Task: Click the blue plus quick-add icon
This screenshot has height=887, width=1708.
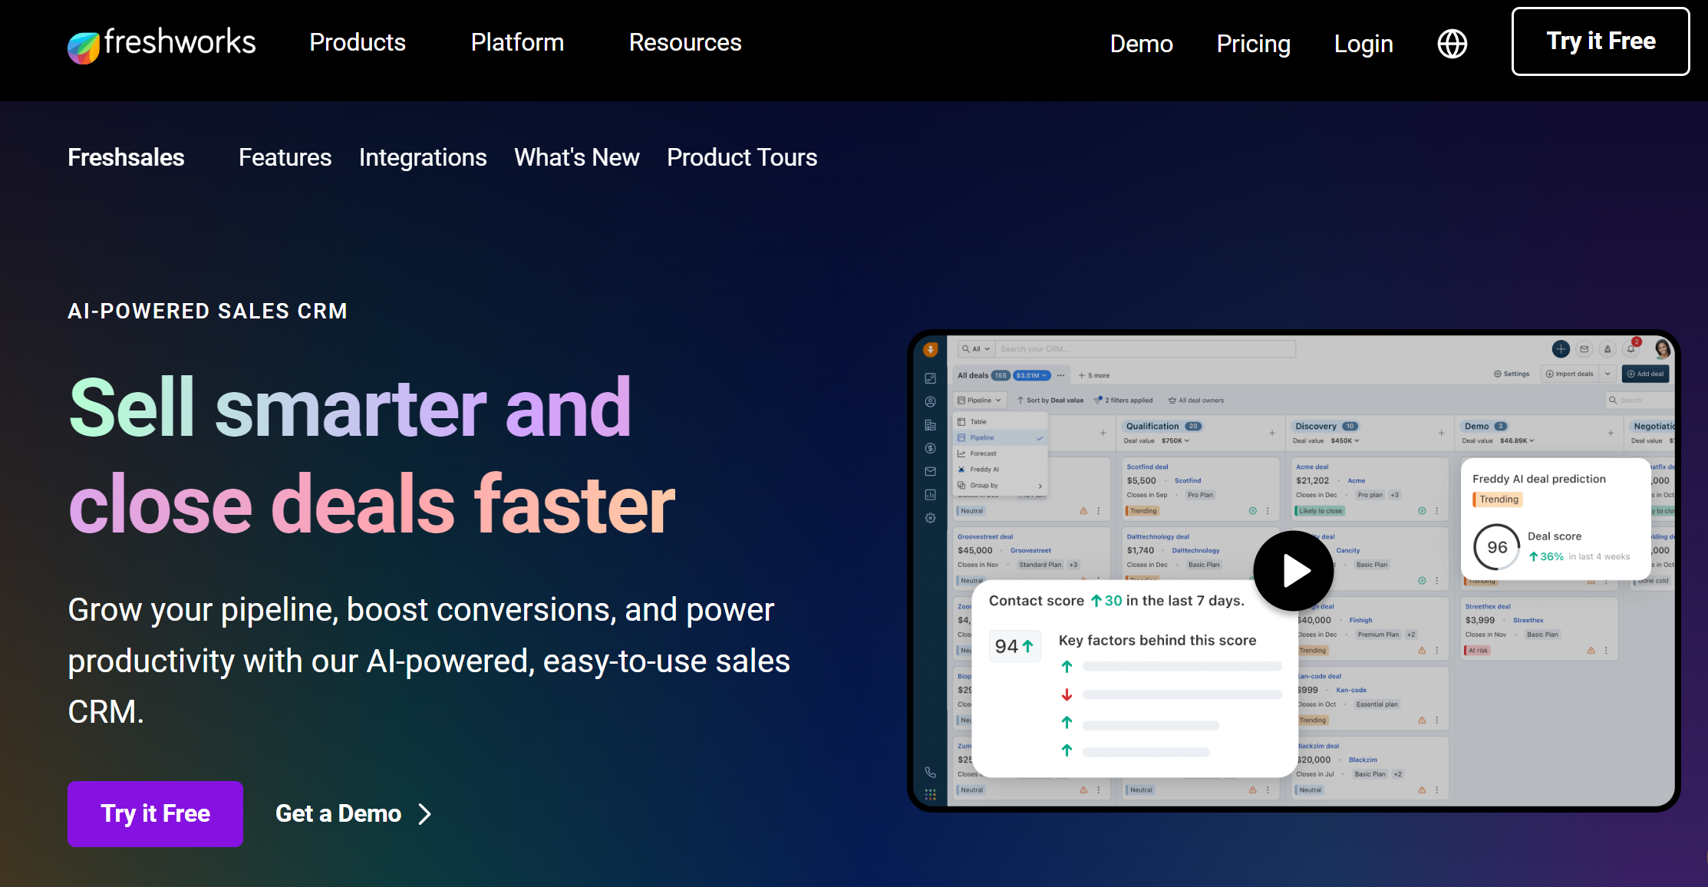Action: click(x=1561, y=349)
